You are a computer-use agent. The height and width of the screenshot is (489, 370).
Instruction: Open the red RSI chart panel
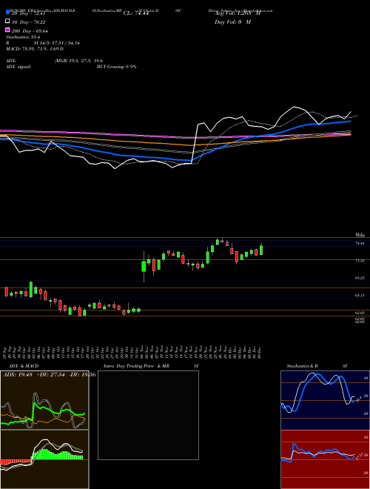(325, 459)
